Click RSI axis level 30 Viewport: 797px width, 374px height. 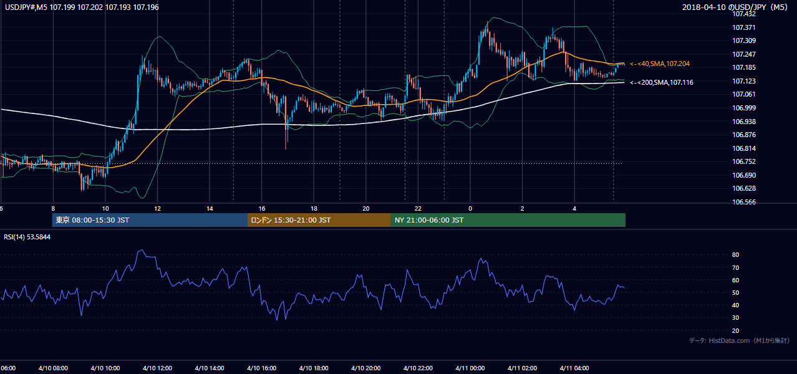pyautogui.click(x=735, y=318)
